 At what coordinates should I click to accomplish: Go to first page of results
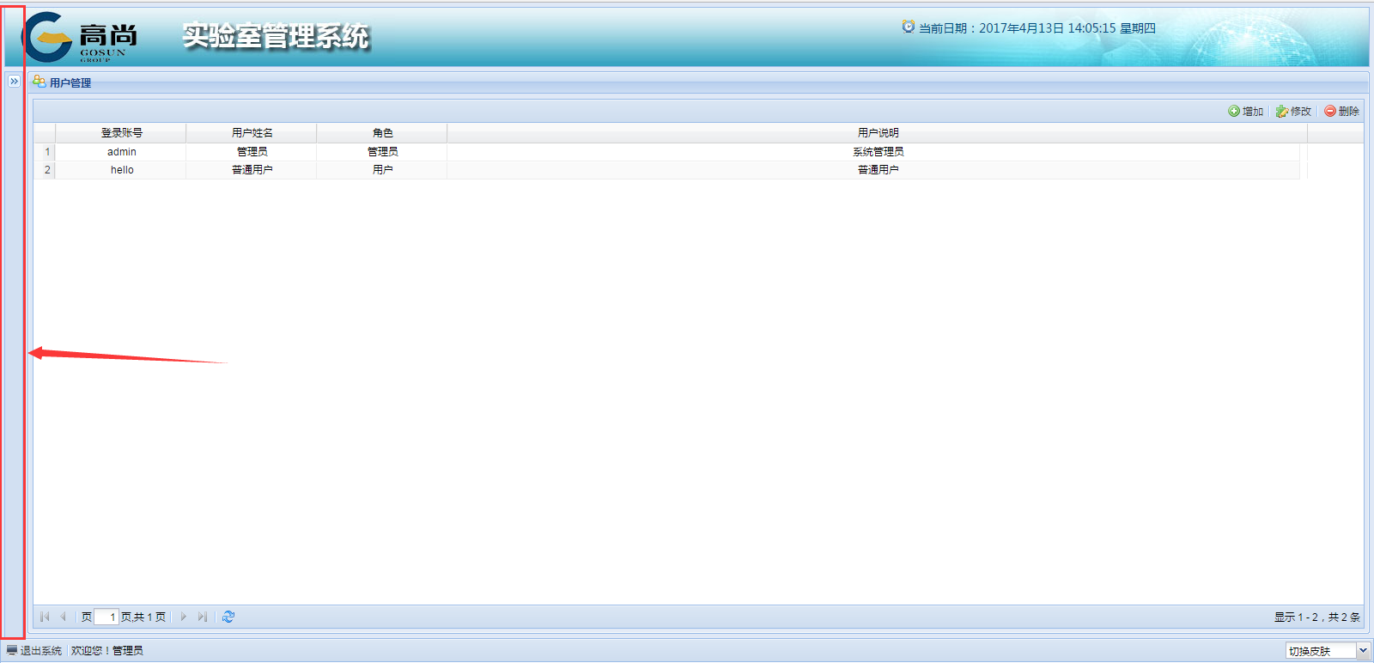coord(45,617)
